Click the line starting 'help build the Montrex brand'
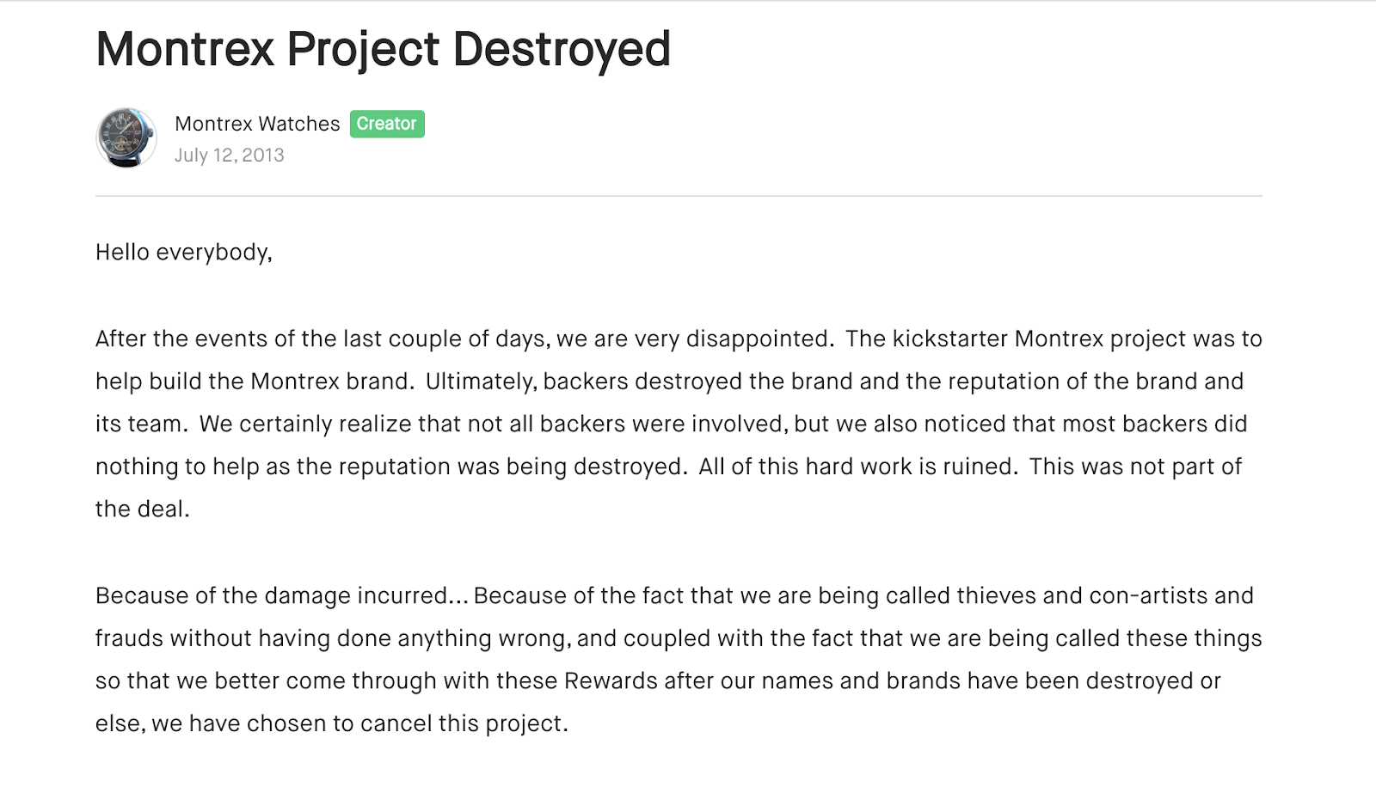The width and height of the screenshot is (1376, 787). pos(669,381)
